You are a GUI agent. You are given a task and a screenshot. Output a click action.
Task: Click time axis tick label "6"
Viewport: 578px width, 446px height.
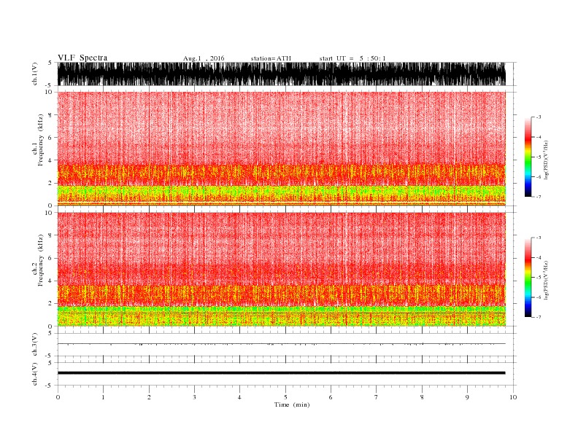pos(331,397)
